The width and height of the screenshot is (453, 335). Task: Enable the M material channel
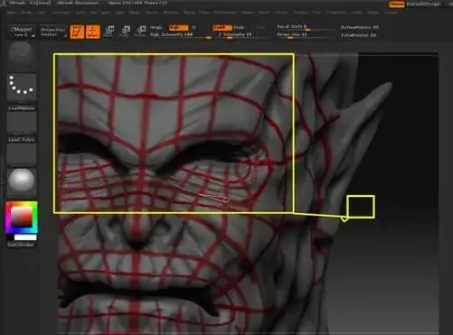[193, 27]
